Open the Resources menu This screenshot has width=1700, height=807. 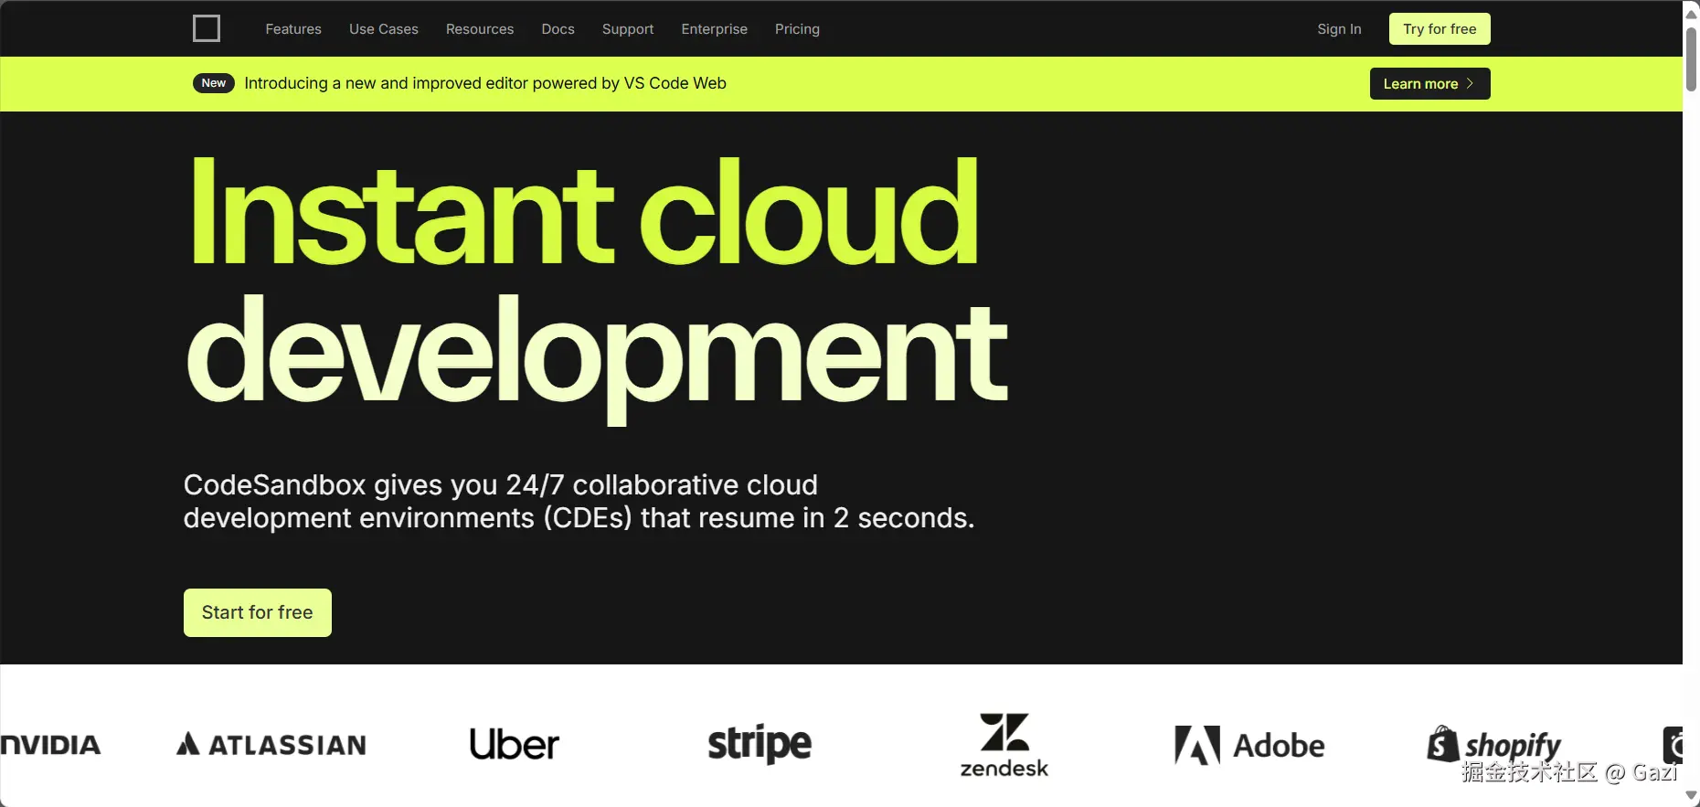480,29
